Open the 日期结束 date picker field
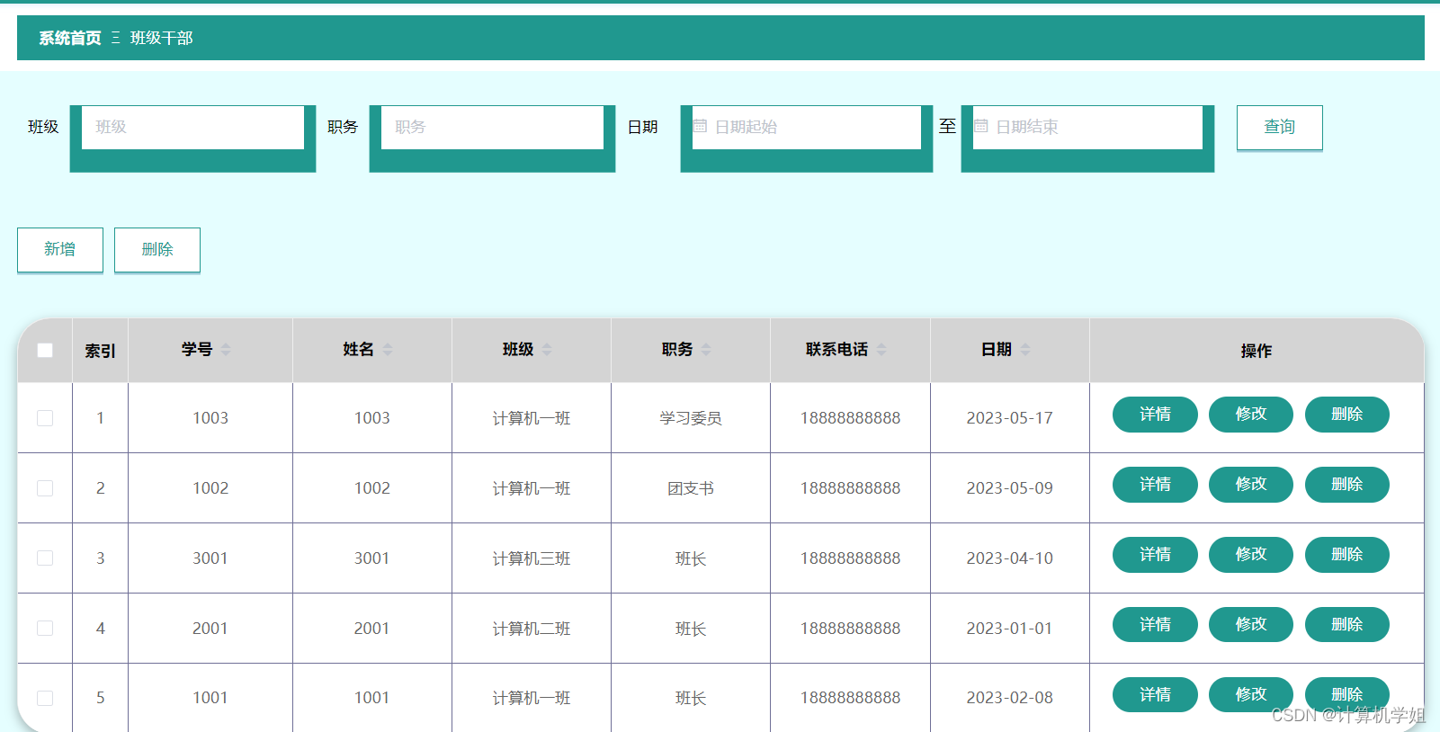 click(1087, 128)
